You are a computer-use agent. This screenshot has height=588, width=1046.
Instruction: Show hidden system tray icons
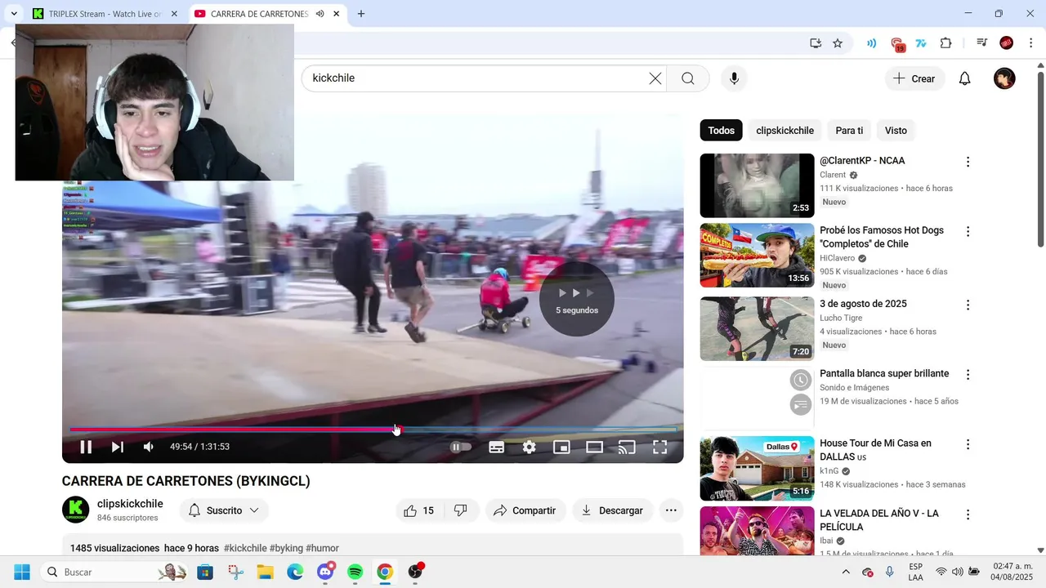pyautogui.click(x=846, y=572)
